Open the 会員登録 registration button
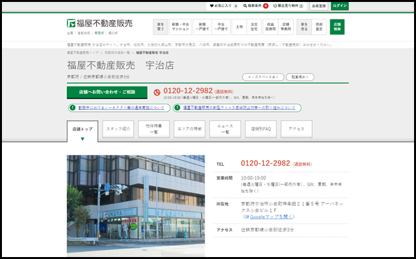Viewport: 416px width, 259px height. pyautogui.click(x=318, y=6)
